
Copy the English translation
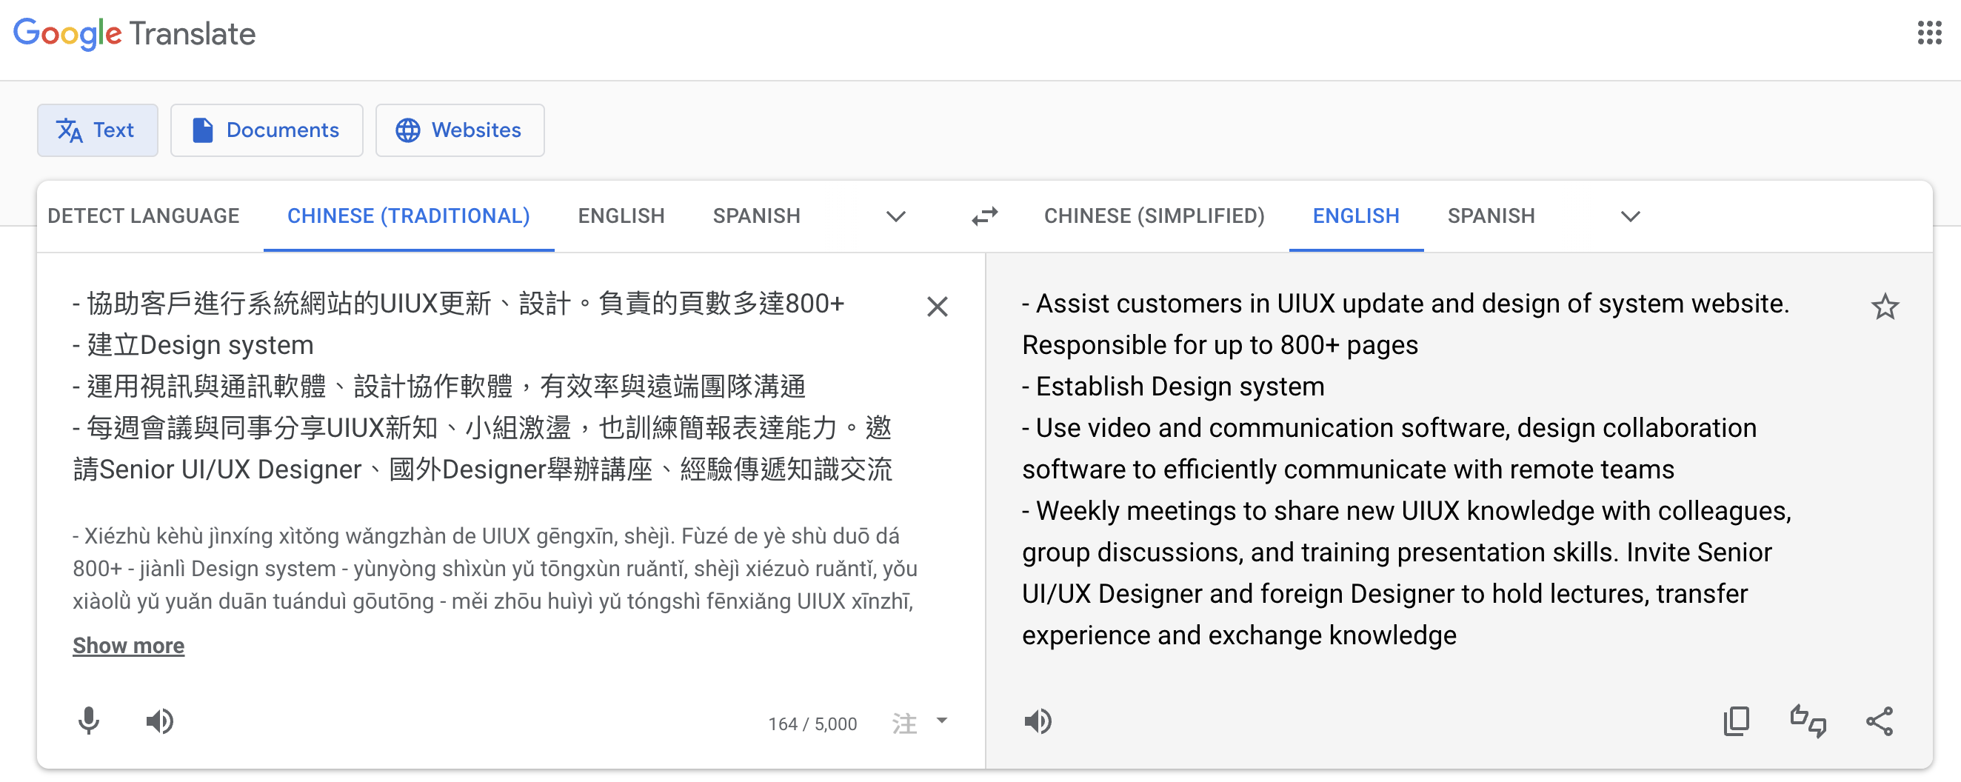point(1737,721)
